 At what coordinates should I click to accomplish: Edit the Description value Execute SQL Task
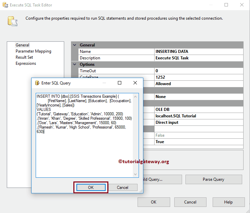click(199, 58)
